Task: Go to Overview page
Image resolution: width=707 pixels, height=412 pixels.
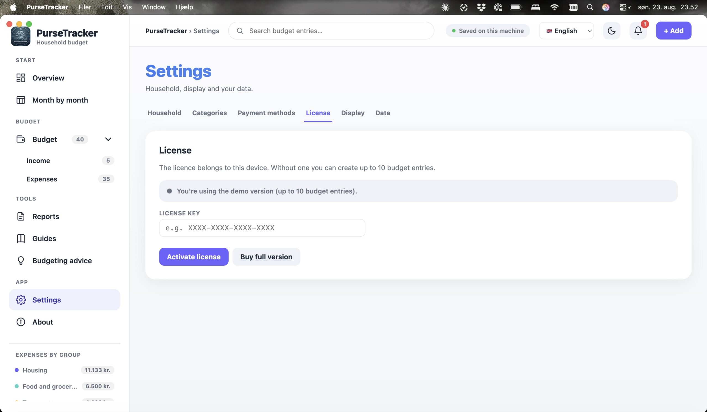Action: [65, 78]
